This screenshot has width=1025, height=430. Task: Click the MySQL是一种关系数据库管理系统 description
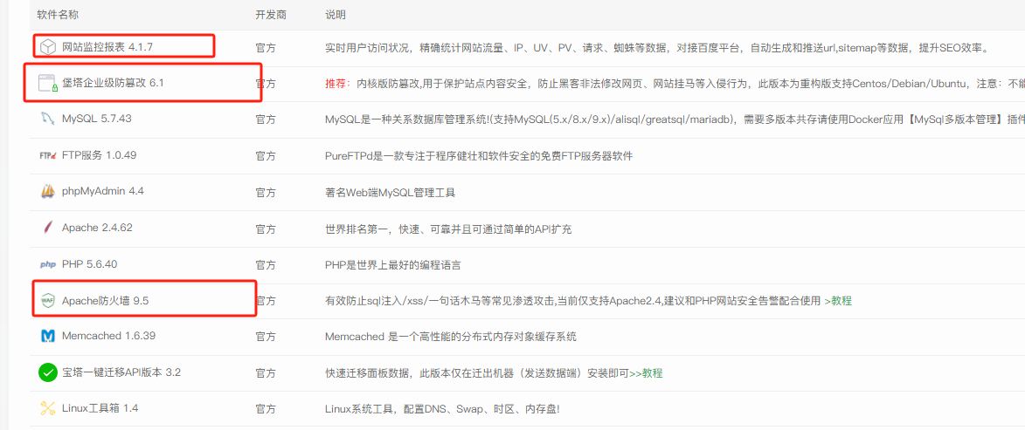coord(675,119)
